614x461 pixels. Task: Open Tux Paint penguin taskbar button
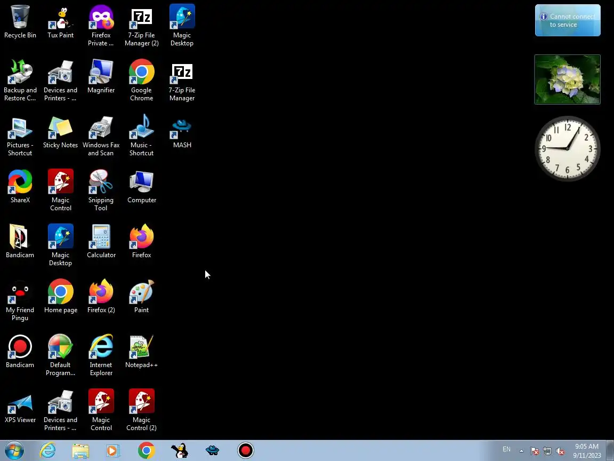click(x=179, y=450)
